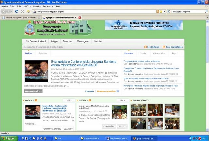This screenshot has height=141, width=209.
Task: Open the Notícias item in main navigation bar
Action: (98, 41)
